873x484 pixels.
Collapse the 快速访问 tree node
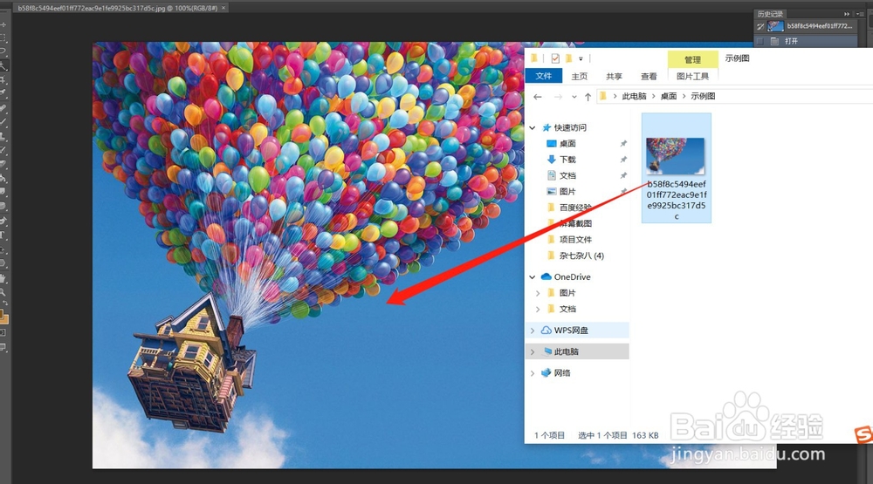pos(533,127)
